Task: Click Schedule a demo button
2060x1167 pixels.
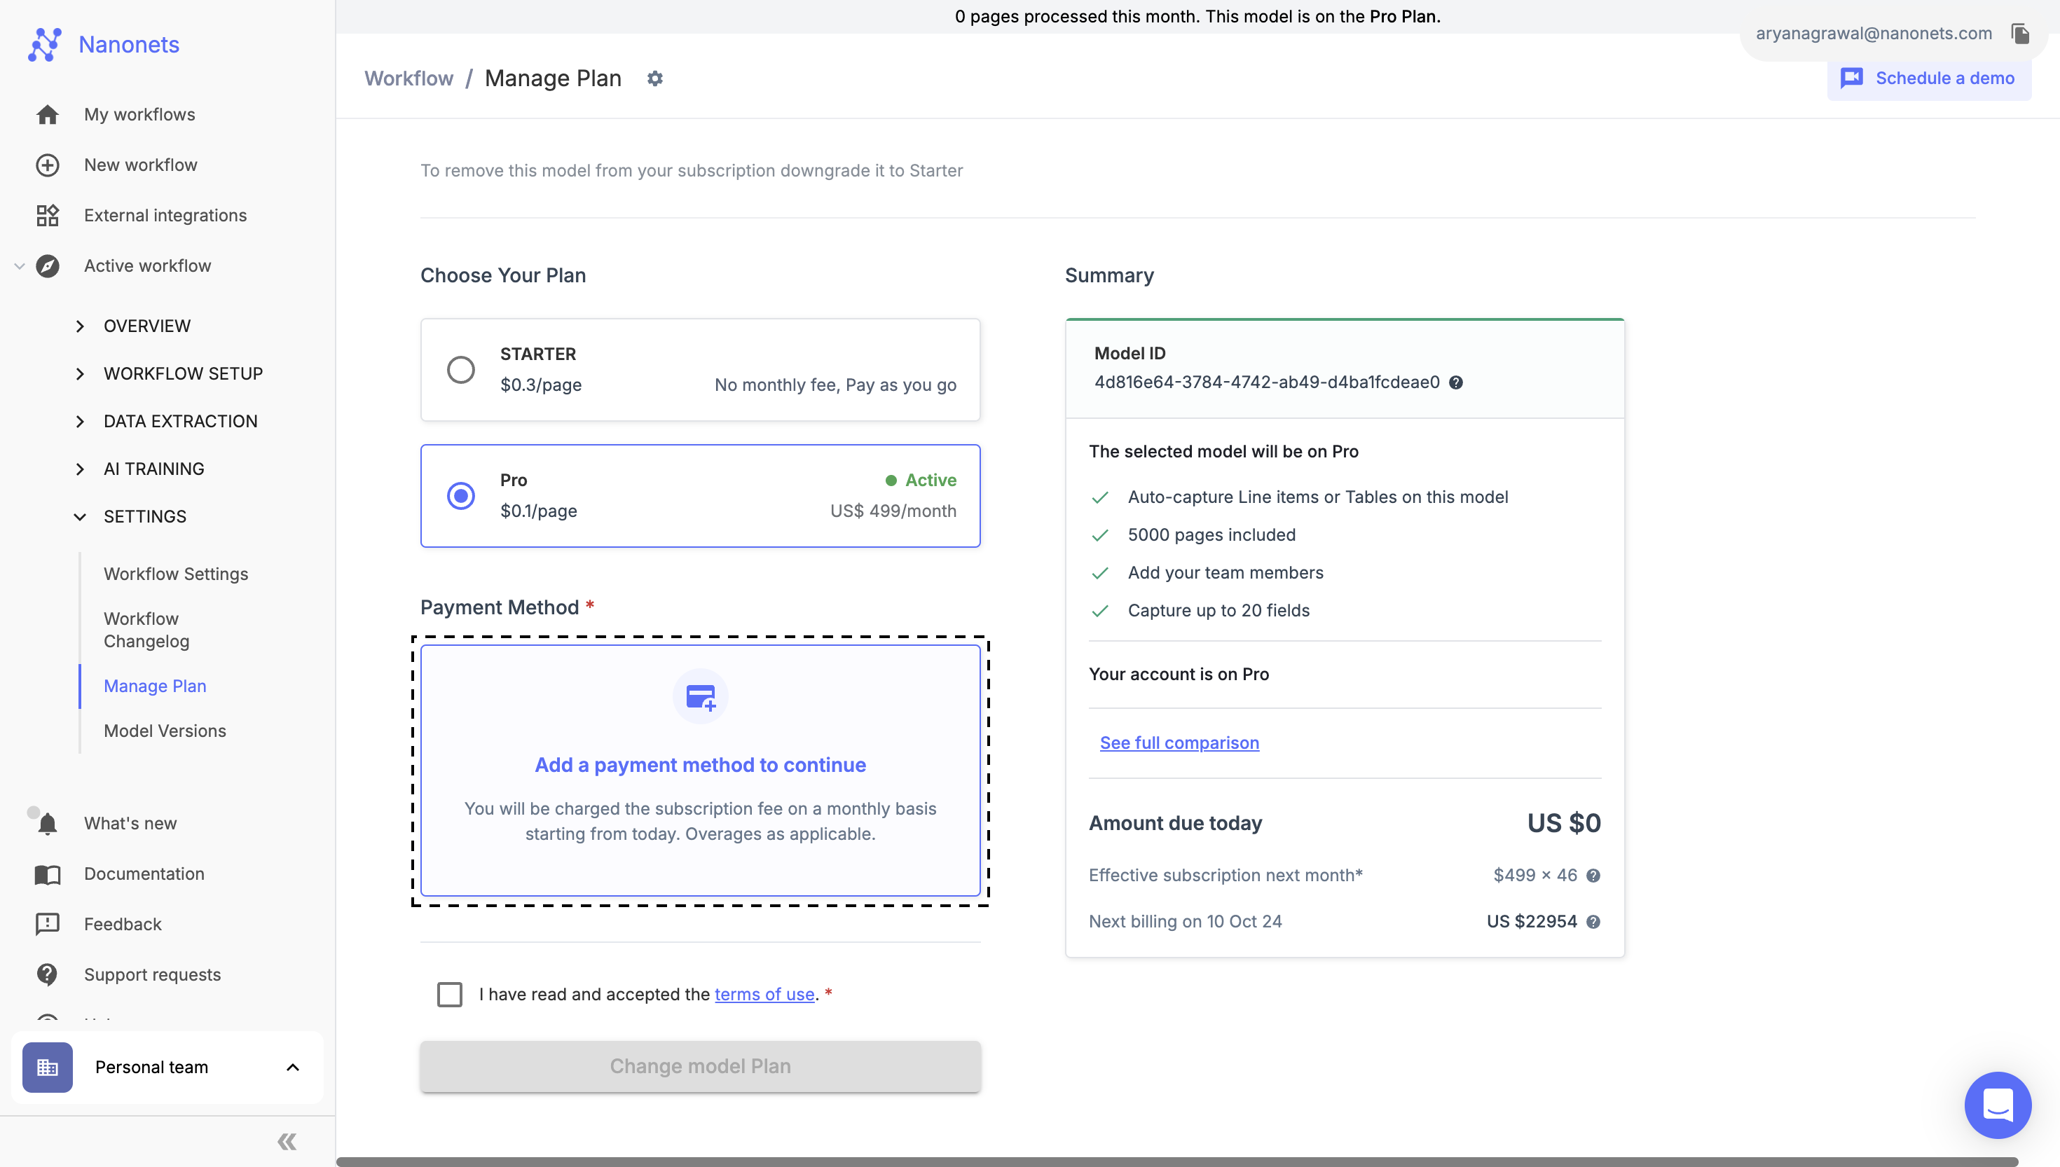Action: click(x=1928, y=78)
